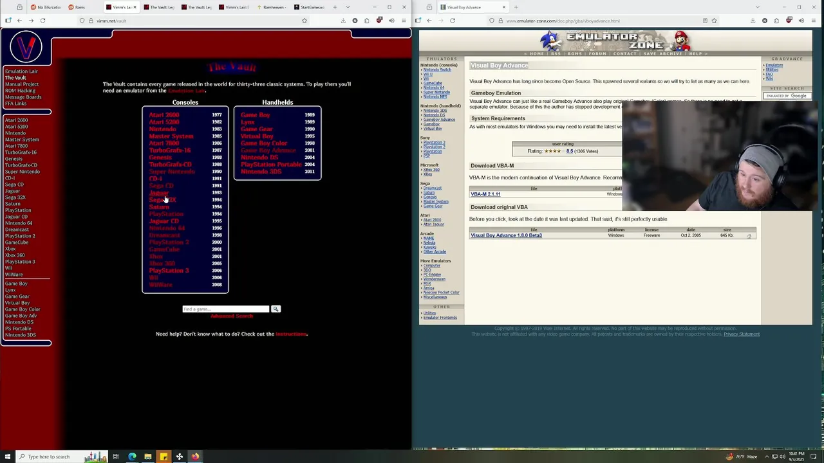Select Nintendo 64 in Vimm's sidebar
This screenshot has height=463, width=824.
click(x=19, y=223)
